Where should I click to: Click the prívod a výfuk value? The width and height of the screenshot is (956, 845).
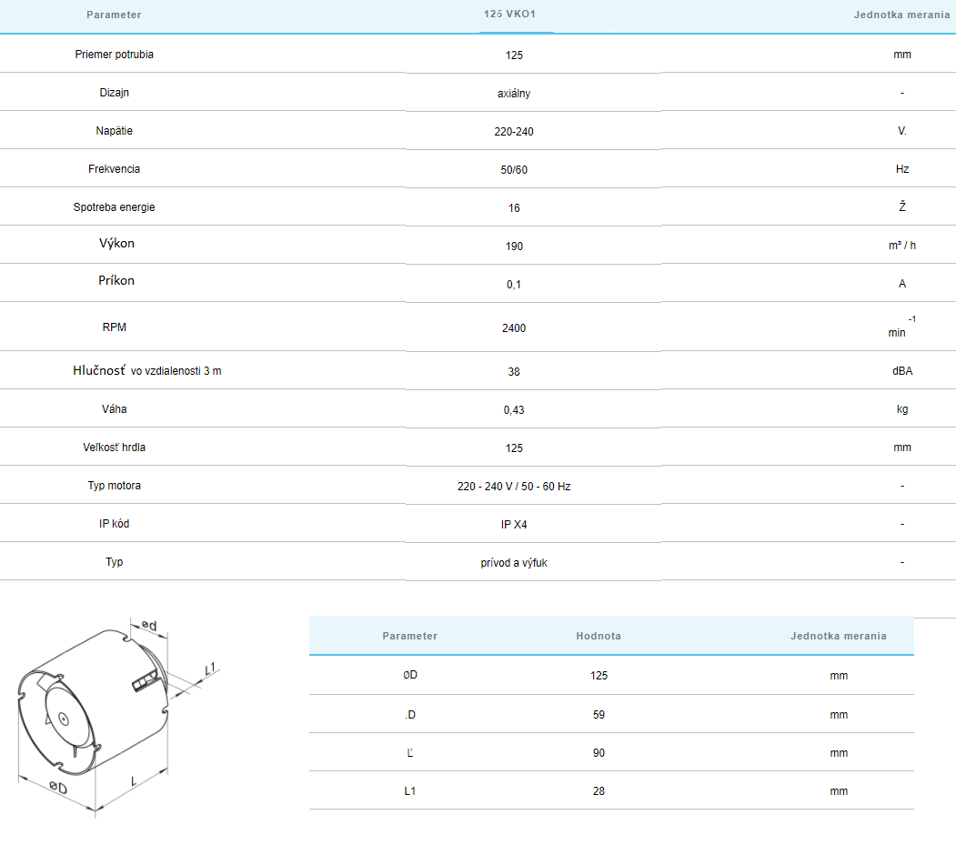514,563
